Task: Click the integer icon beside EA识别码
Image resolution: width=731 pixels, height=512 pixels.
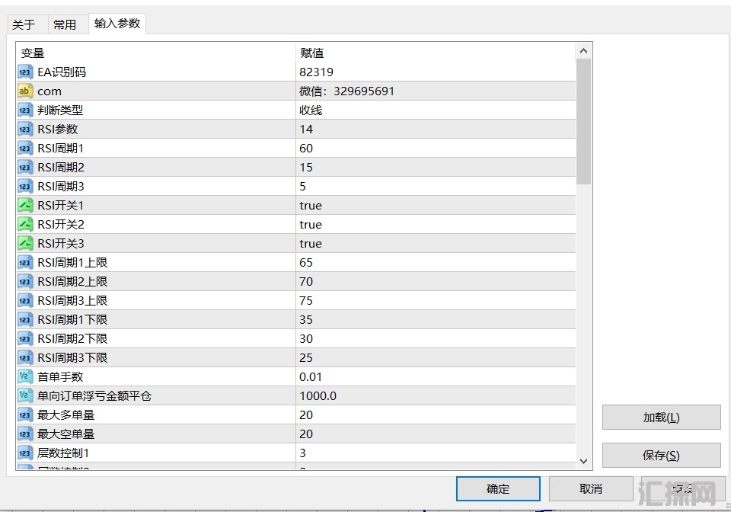Action: tap(25, 72)
